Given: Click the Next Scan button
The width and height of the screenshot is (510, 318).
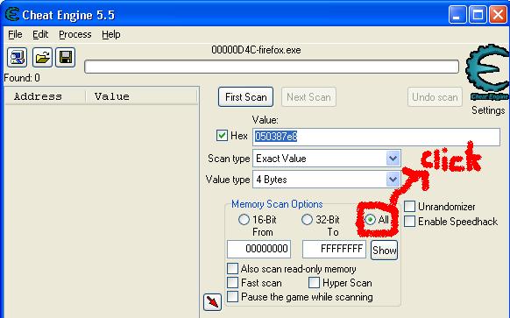Looking at the screenshot, I should click(x=308, y=97).
